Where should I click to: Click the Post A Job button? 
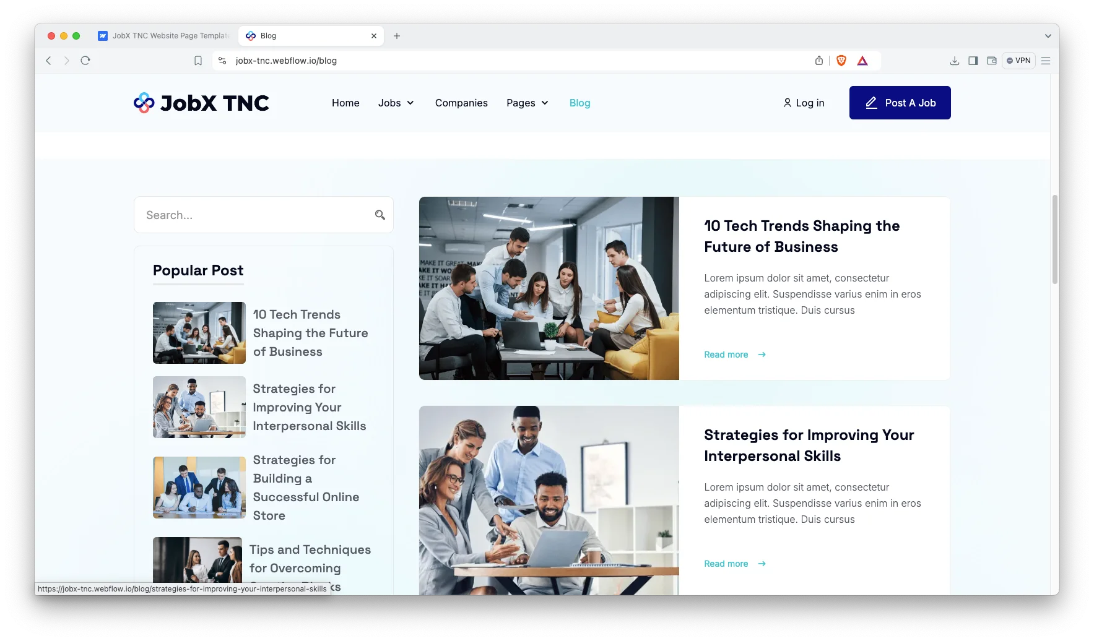pos(900,103)
